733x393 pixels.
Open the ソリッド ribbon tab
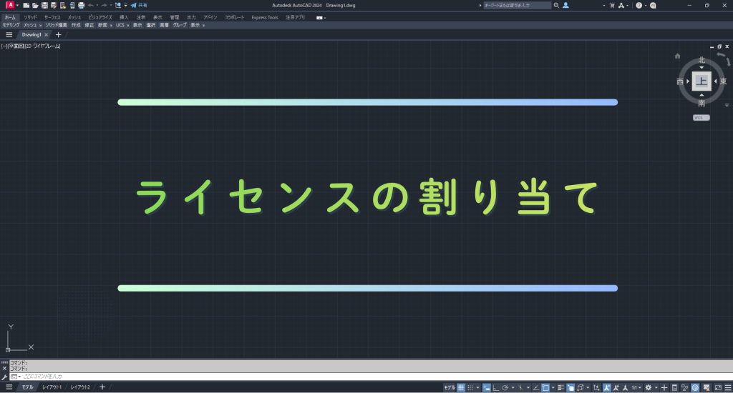pyautogui.click(x=31, y=17)
